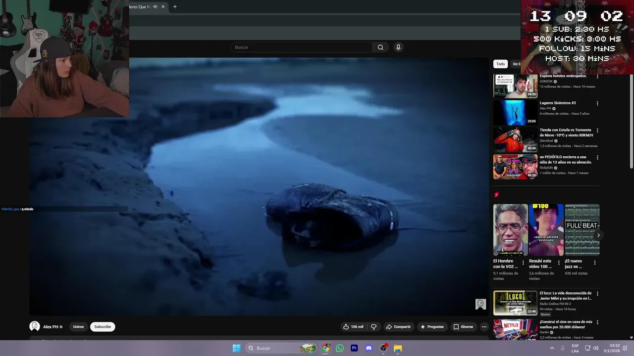Viewport: 634px width, 356px height.
Task: Open Discord from taskbar
Action: coord(369,348)
